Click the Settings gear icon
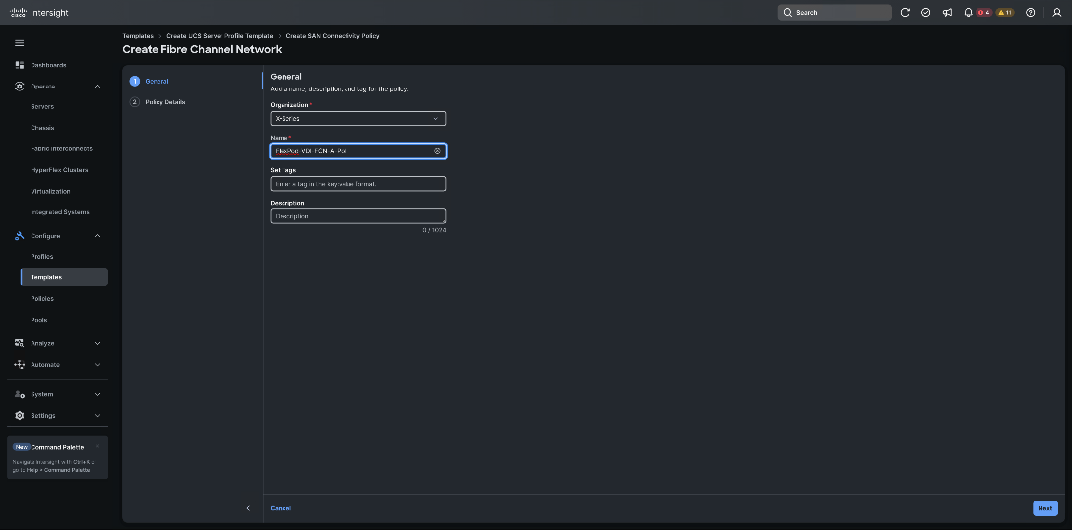Screen dimensions: 1072x530 (x=19, y=415)
